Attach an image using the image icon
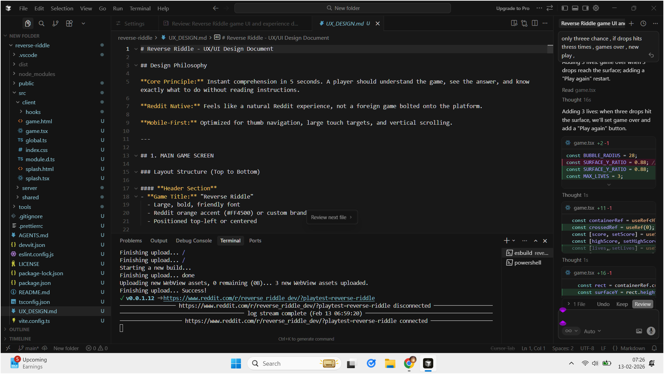 pyautogui.click(x=639, y=331)
